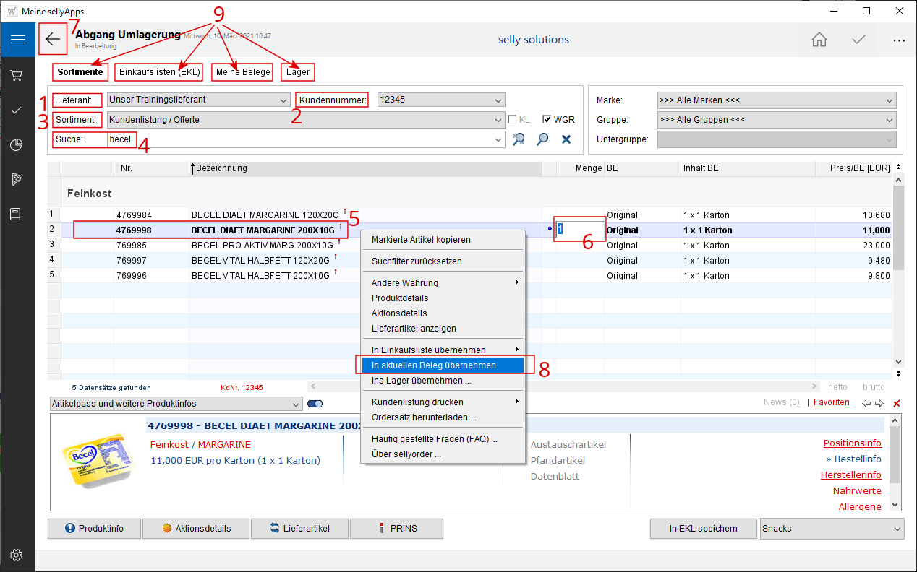917x572 pixels.
Task: Click the magnifier search icon
Action: pos(542,139)
